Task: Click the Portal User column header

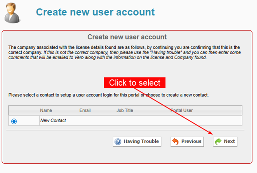Action: [x=181, y=110]
